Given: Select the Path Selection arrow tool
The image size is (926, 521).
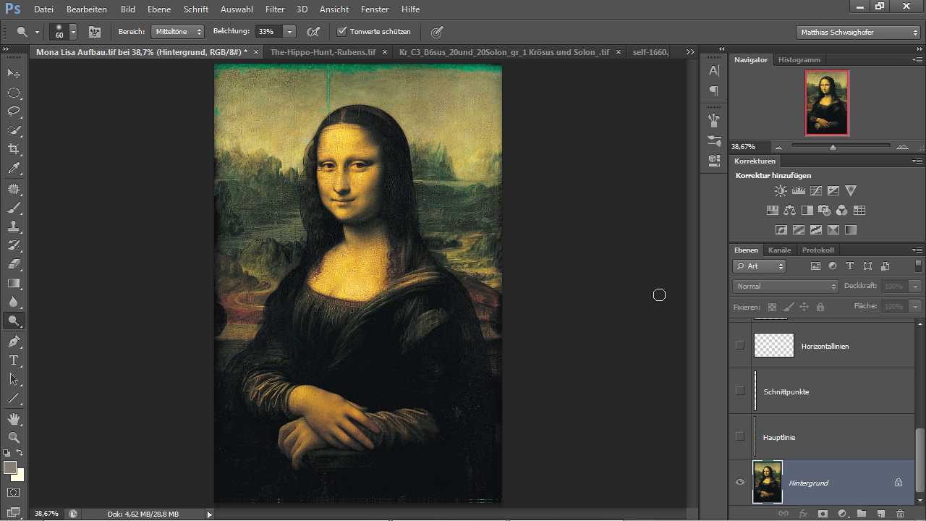Looking at the screenshot, I should (14, 379).
